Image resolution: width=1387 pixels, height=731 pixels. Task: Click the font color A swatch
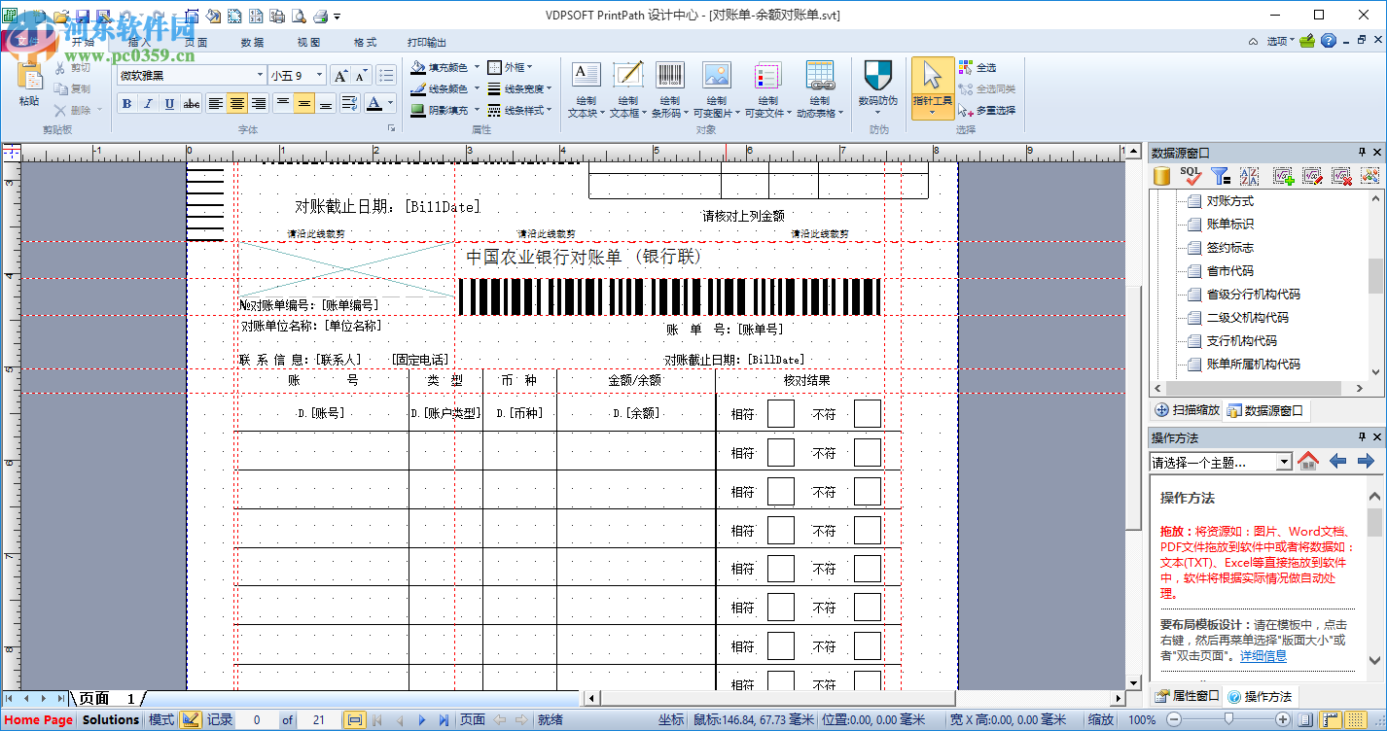pyautogui.click(x=374, y=104)
